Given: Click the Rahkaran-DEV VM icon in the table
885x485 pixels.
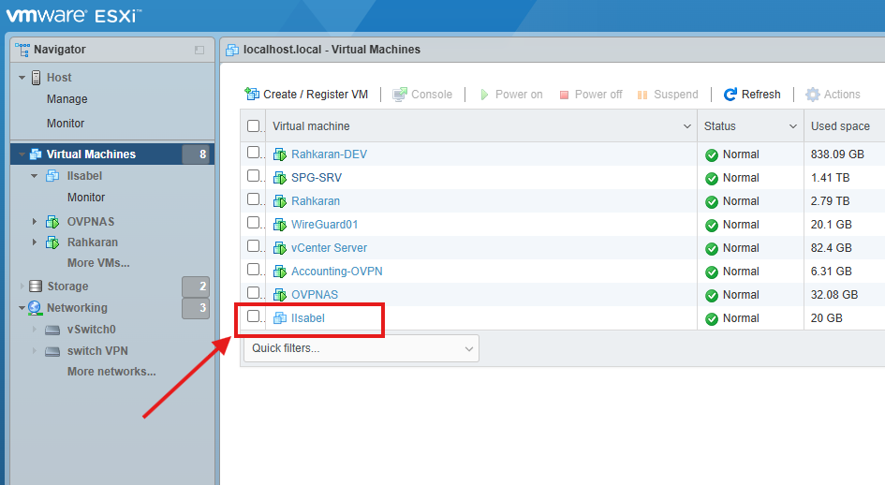Looking at the screenshot, I should coord(280,154).
